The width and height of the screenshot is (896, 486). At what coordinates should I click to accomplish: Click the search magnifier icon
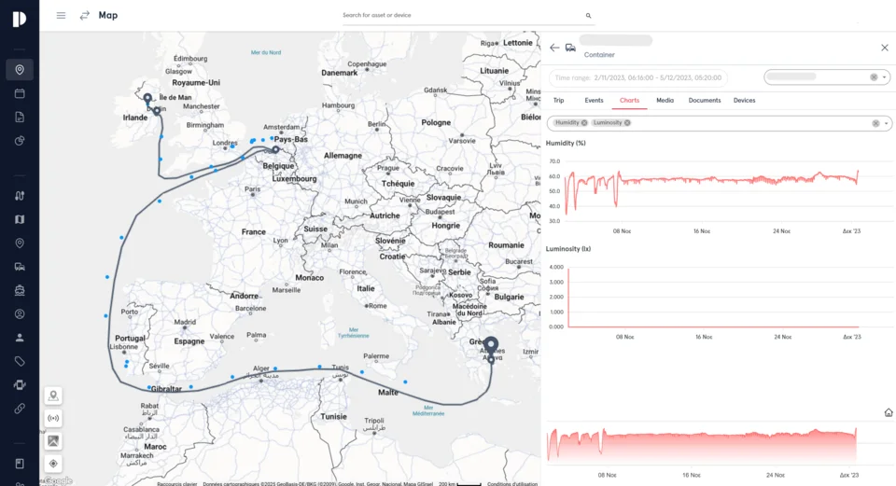pos(588,16)
